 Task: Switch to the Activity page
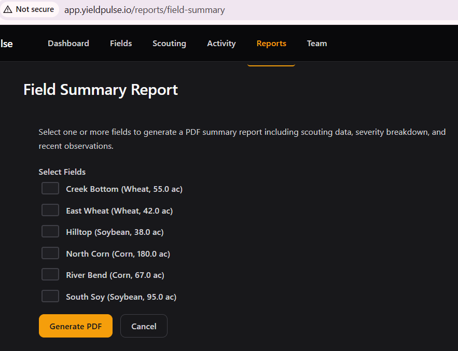221,44
